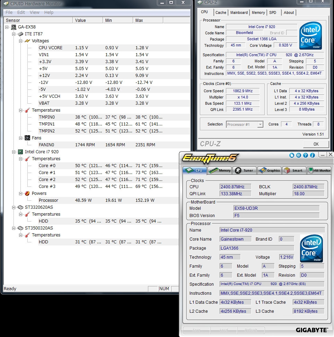The image size is (334, 337).
Task: Click the @ email icon in EasyTune6
Action: 299,156
